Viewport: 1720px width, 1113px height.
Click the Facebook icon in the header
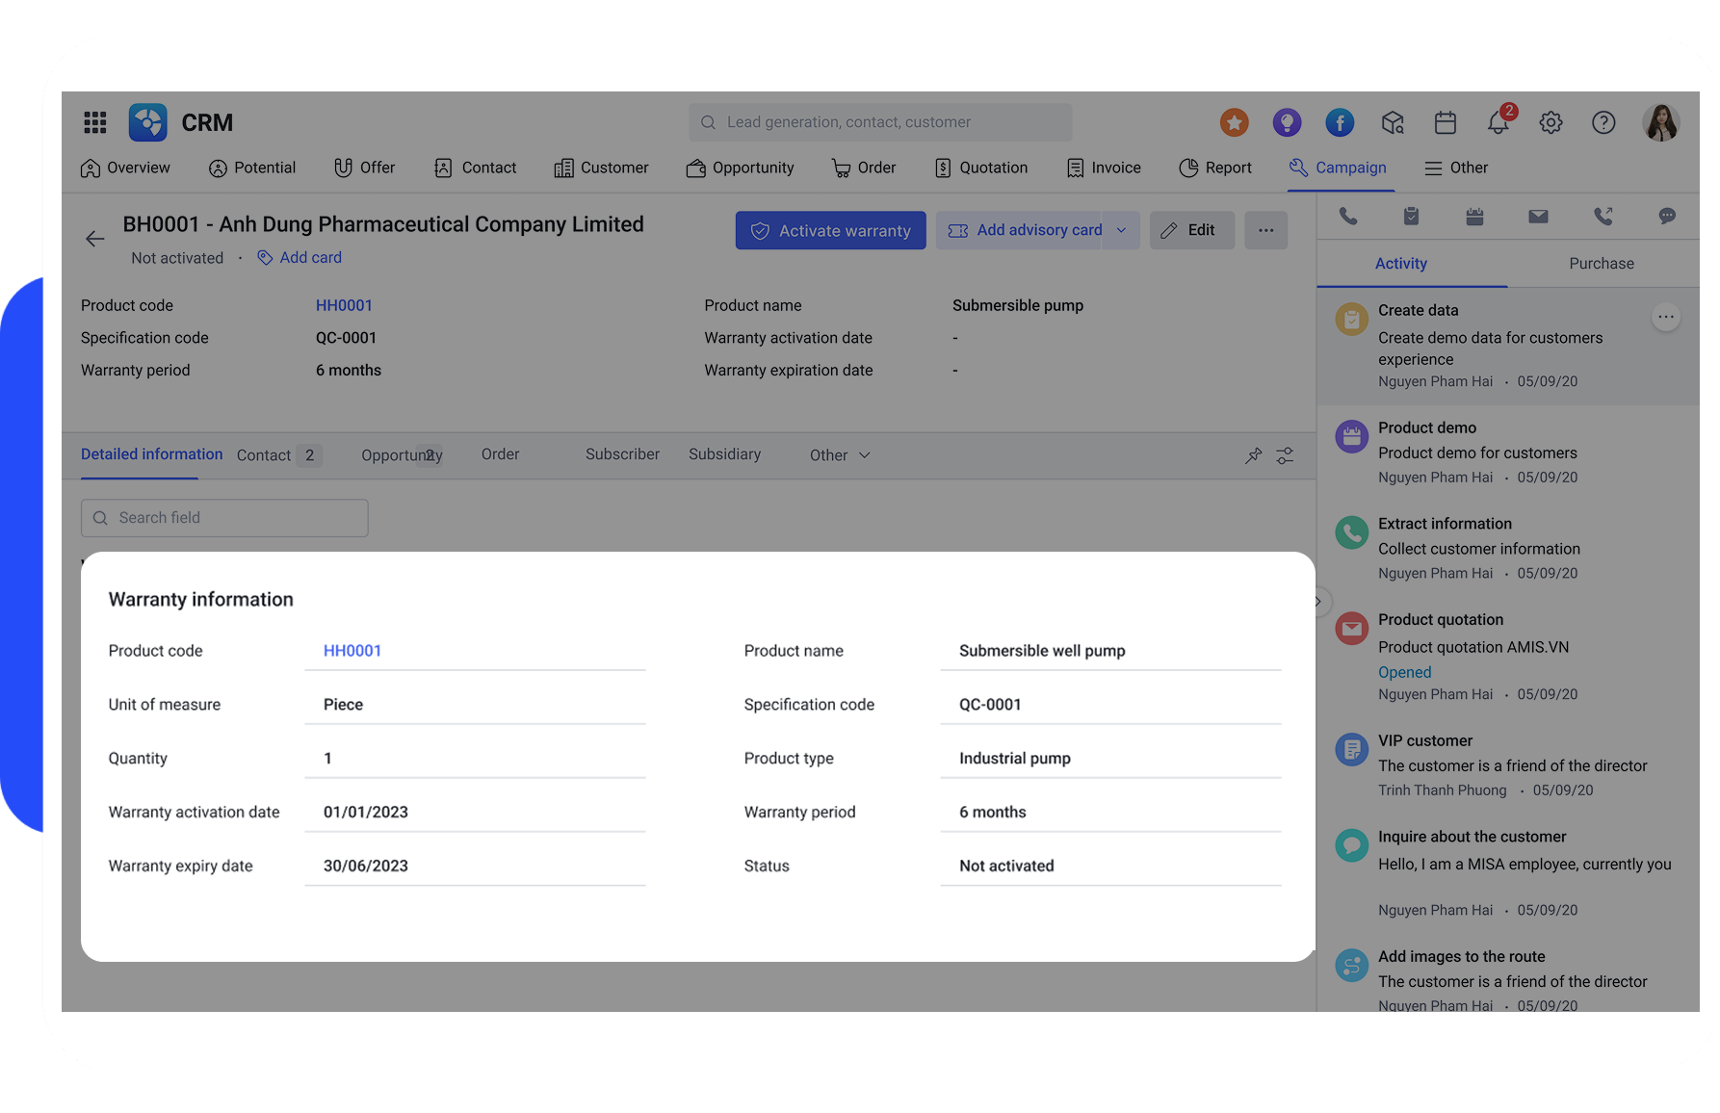(1340, 122)
